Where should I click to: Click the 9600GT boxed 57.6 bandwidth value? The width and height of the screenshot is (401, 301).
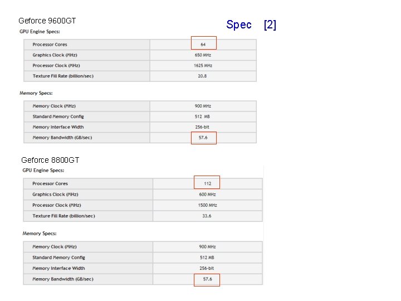203,138
